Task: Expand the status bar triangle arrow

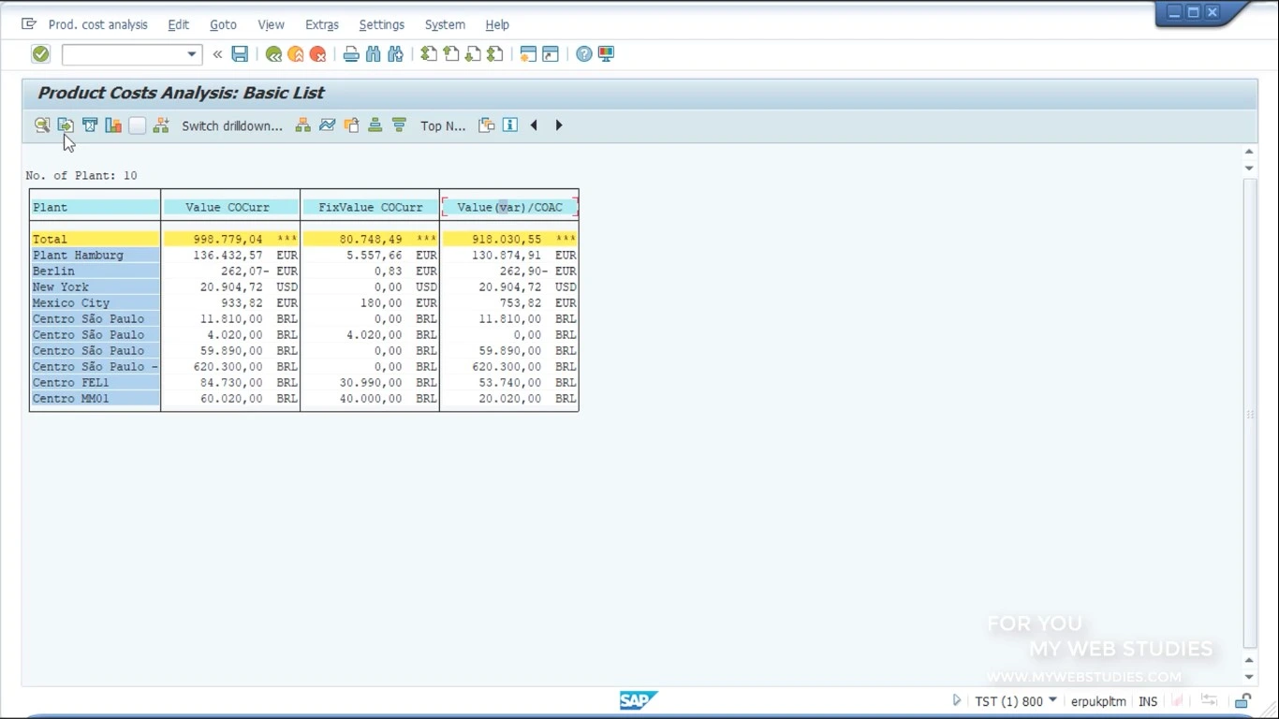Action: (x=956, y=700)
